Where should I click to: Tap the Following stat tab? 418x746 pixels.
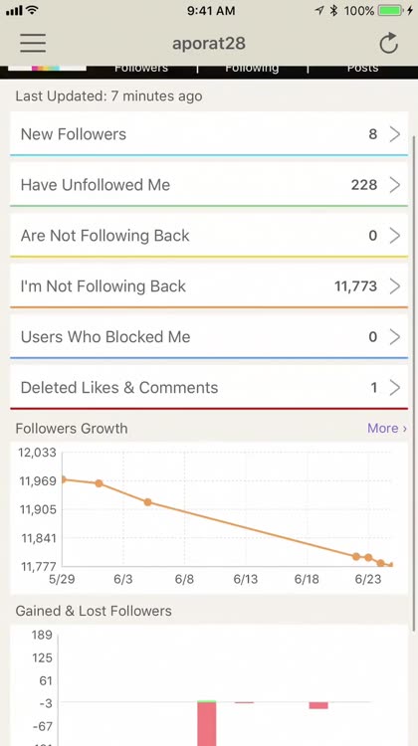click(252, 68)
